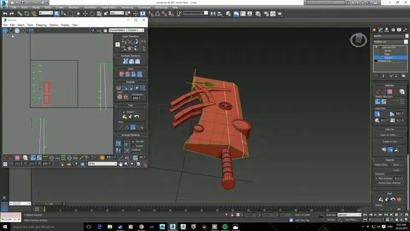Screen dimensions: 410x231
Task: Open the reference coordinate system dropdown
Action: pyautogui.click(x=117, y=13)
